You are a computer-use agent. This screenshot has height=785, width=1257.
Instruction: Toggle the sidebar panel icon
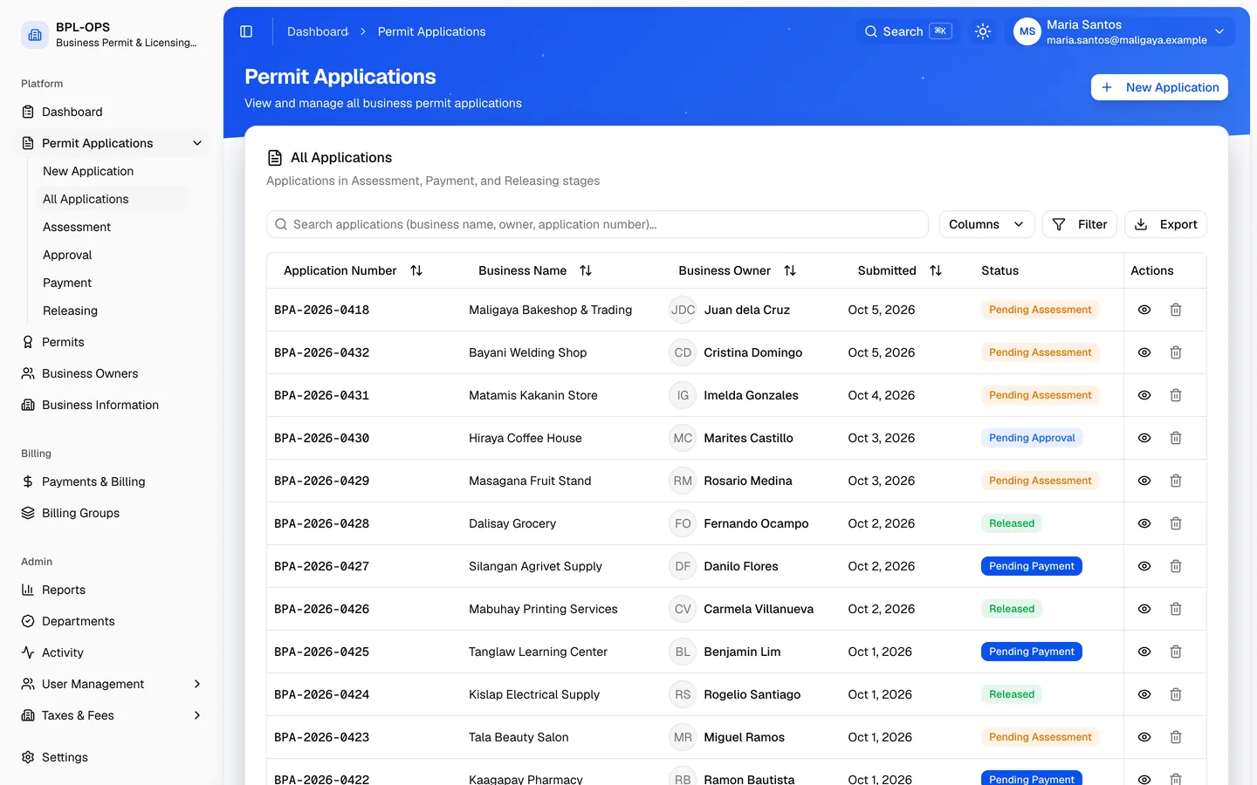(x=246, y=31)
